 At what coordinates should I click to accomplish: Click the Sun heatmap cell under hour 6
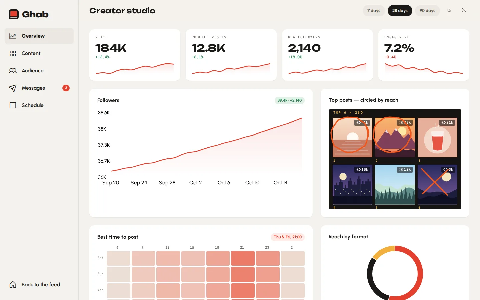point(118,274)
